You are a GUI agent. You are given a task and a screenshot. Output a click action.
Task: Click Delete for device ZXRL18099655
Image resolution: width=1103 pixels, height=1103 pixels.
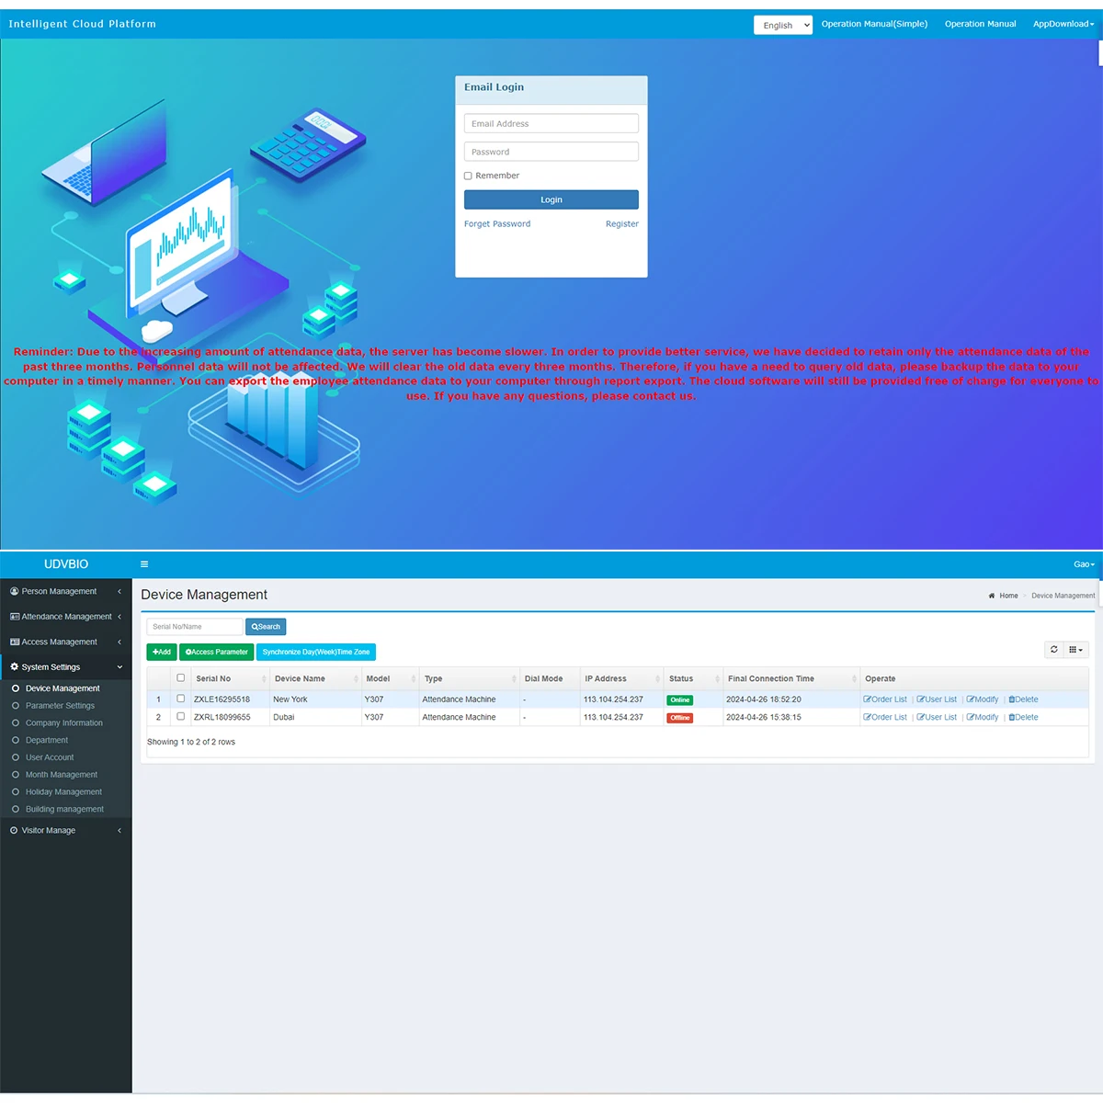pos(1023,717)
